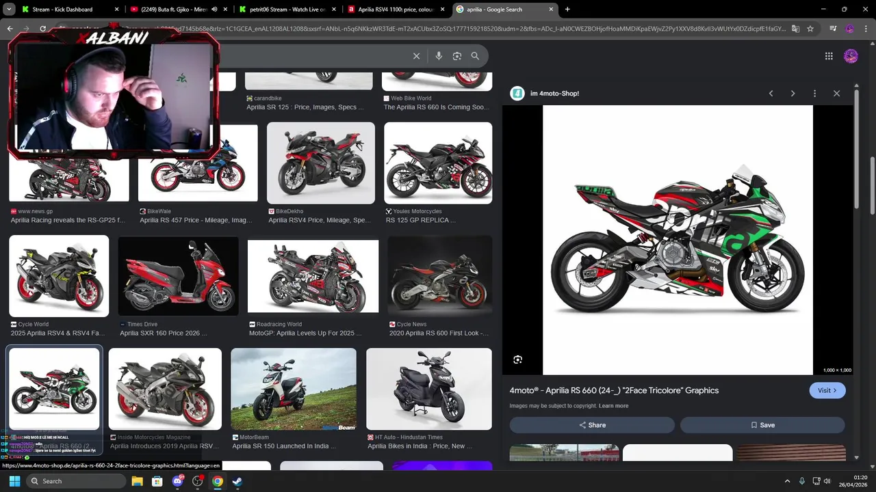
Task: Open a new browser tab
Action: pos(567,10)
